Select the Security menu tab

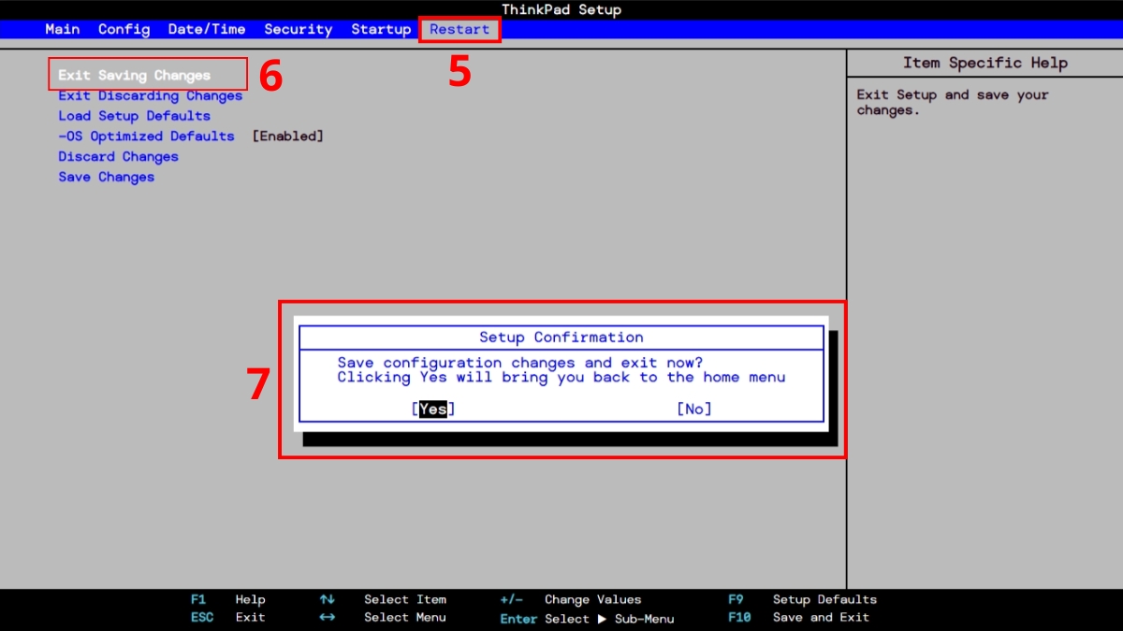pyautogui.click(x=298, y=29)
